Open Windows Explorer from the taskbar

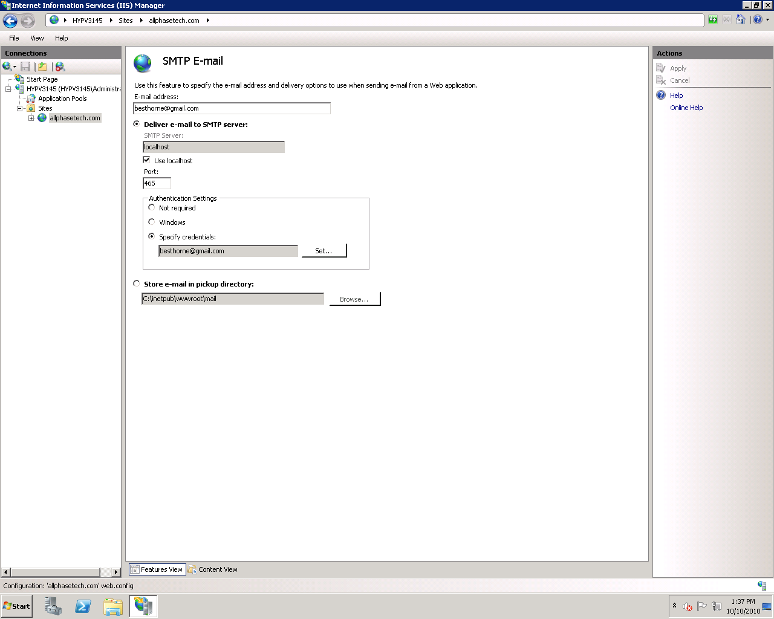click(113, 606)
